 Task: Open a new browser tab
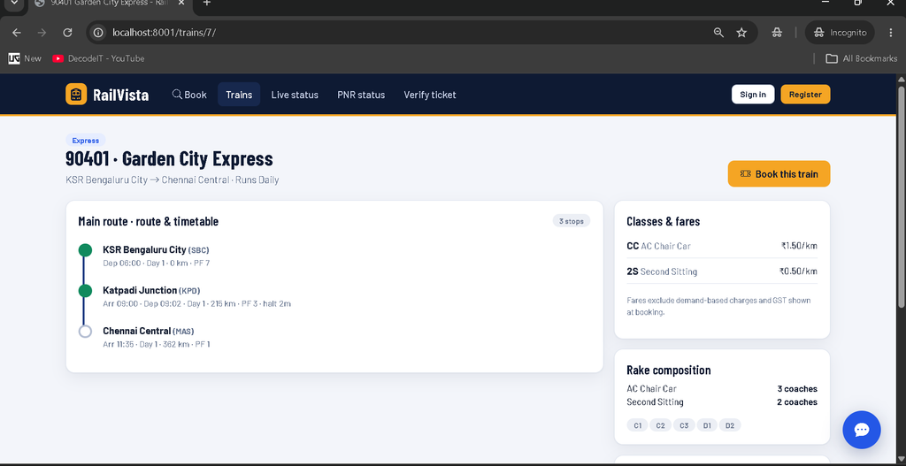point(206,4)
